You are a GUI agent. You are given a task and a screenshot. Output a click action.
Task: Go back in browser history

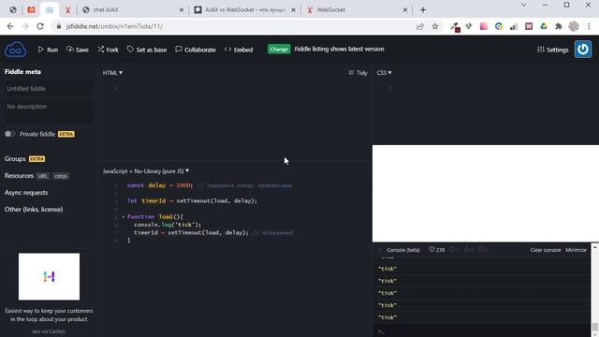[x=10, y=26]
